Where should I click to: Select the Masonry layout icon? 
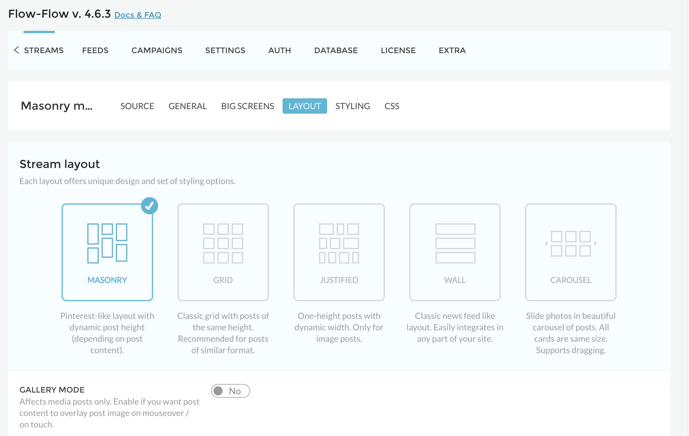(x=107, y=243)
